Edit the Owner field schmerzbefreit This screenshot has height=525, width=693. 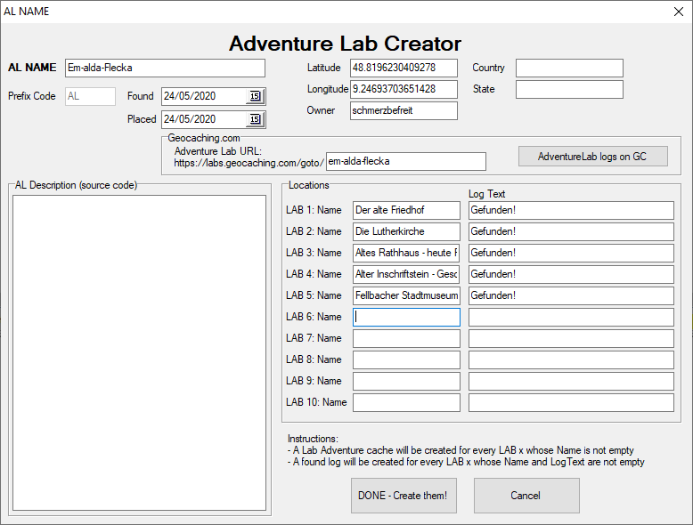point(404,111)
